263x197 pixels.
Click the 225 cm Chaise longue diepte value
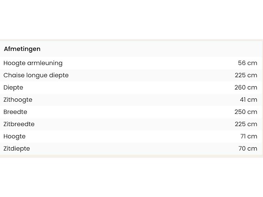[246, 75]
